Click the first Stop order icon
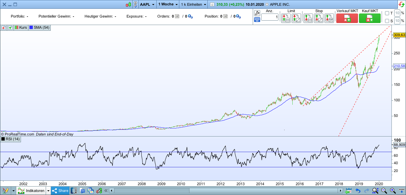Image resolution: width=406 pixels, height=195 pixels. click(x=308, y=18)
